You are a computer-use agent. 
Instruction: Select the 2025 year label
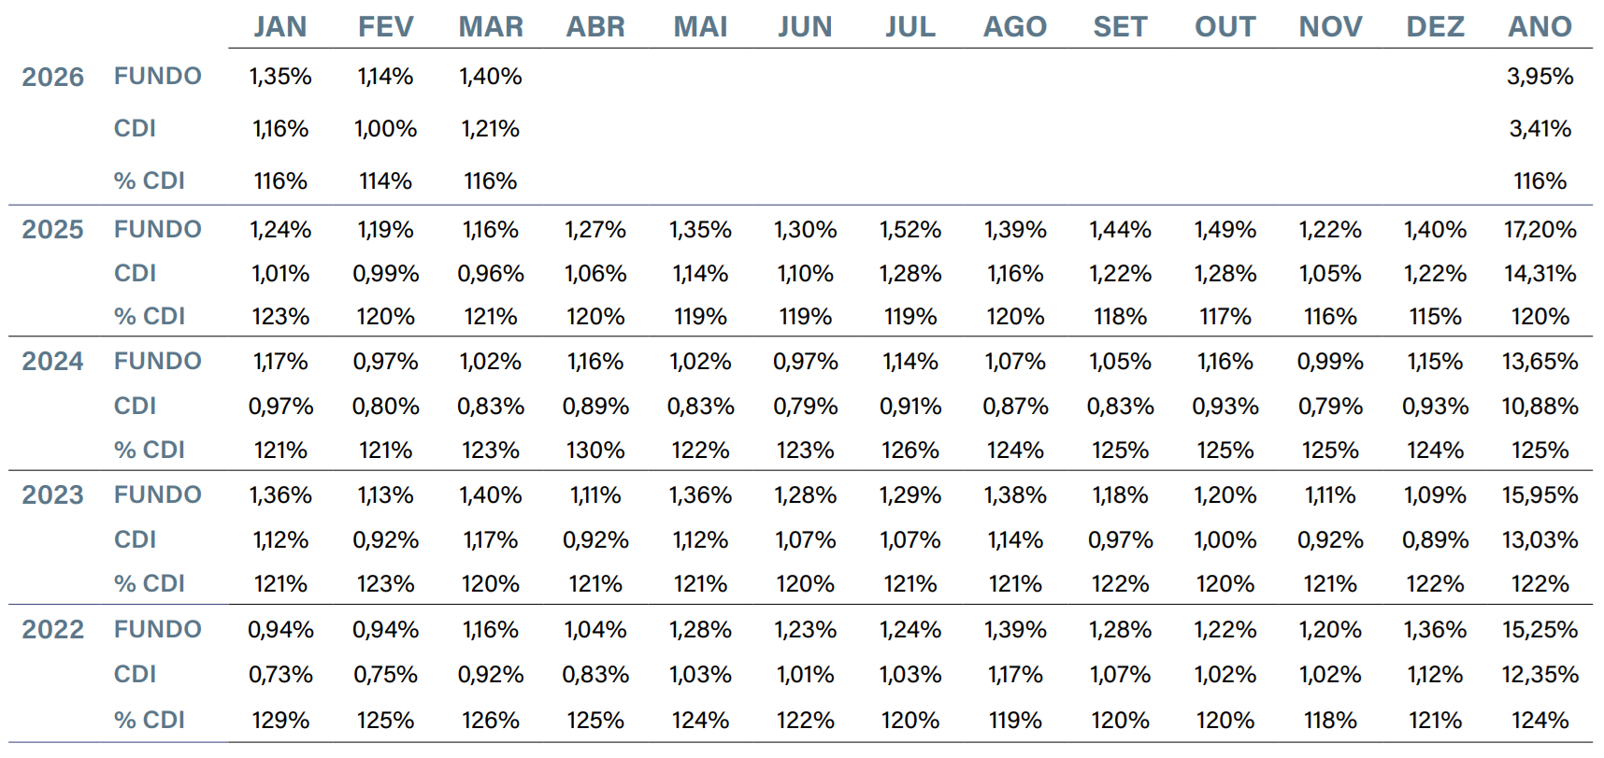(52, 229)
